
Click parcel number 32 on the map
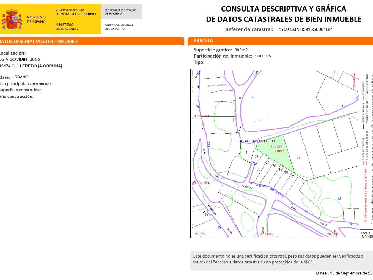point(298,157)
